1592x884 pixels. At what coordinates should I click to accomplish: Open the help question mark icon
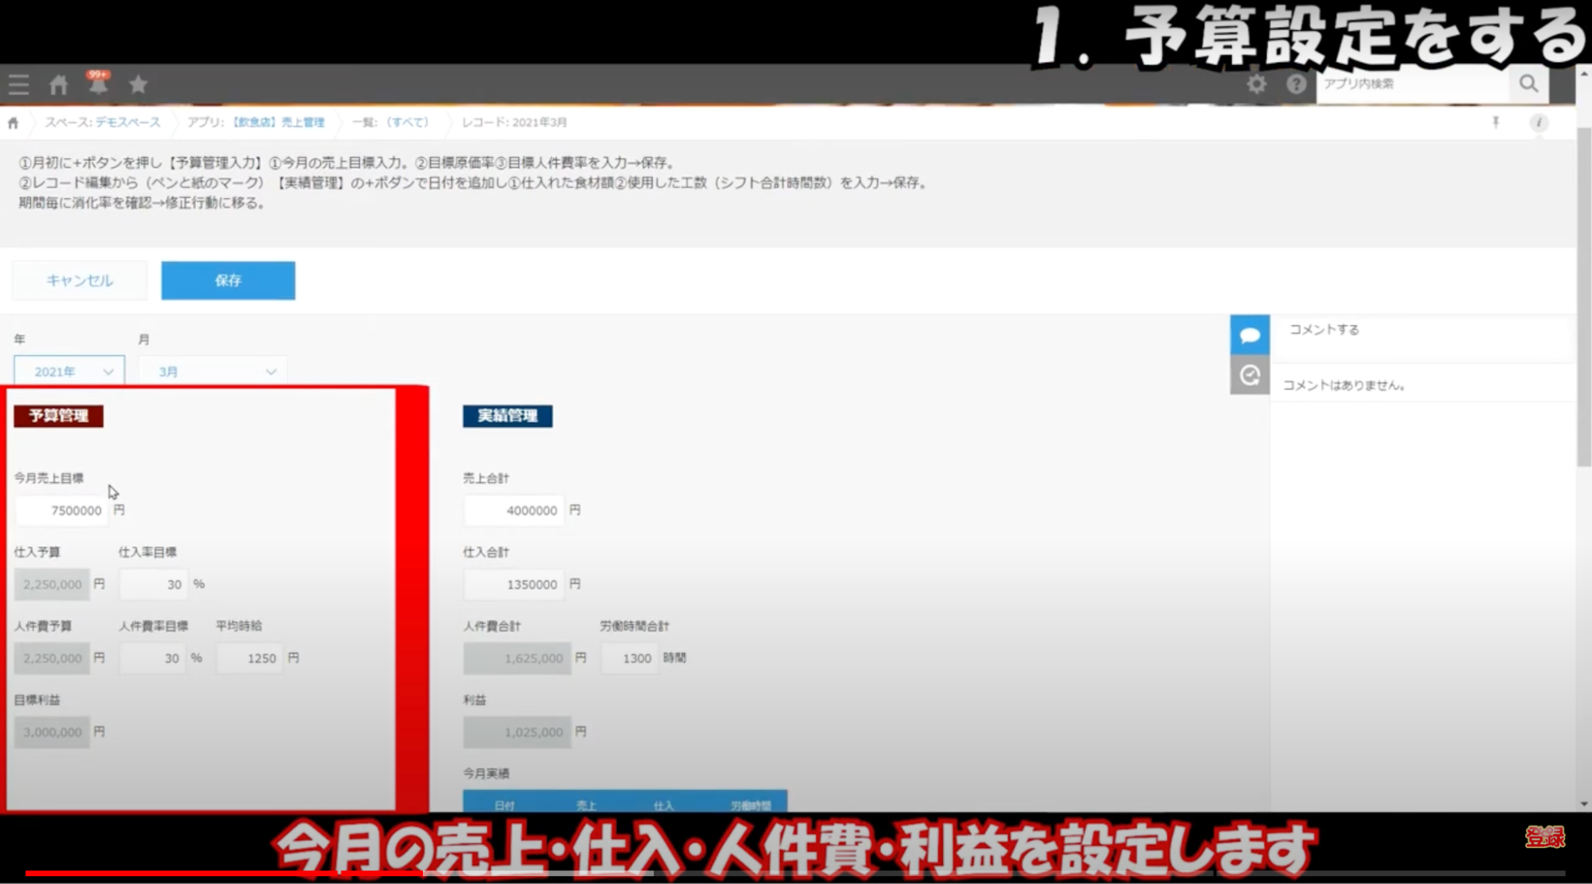coord(1296,84)
